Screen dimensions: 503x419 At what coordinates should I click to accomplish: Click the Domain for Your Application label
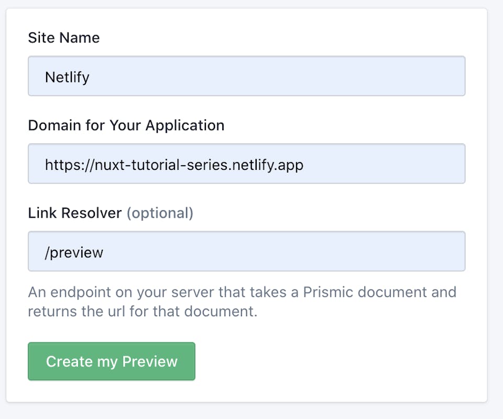126,125
